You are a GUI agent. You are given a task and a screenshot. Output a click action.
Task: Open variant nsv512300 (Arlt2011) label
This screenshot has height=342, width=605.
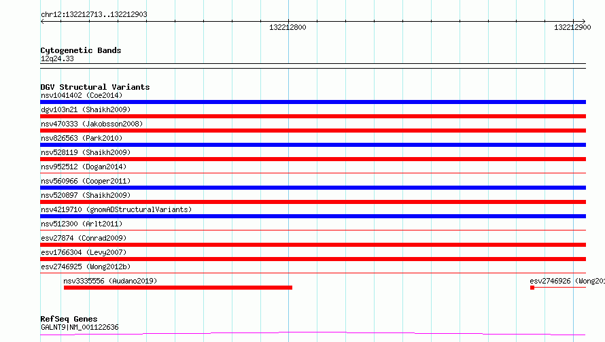(x=82, y=224)
